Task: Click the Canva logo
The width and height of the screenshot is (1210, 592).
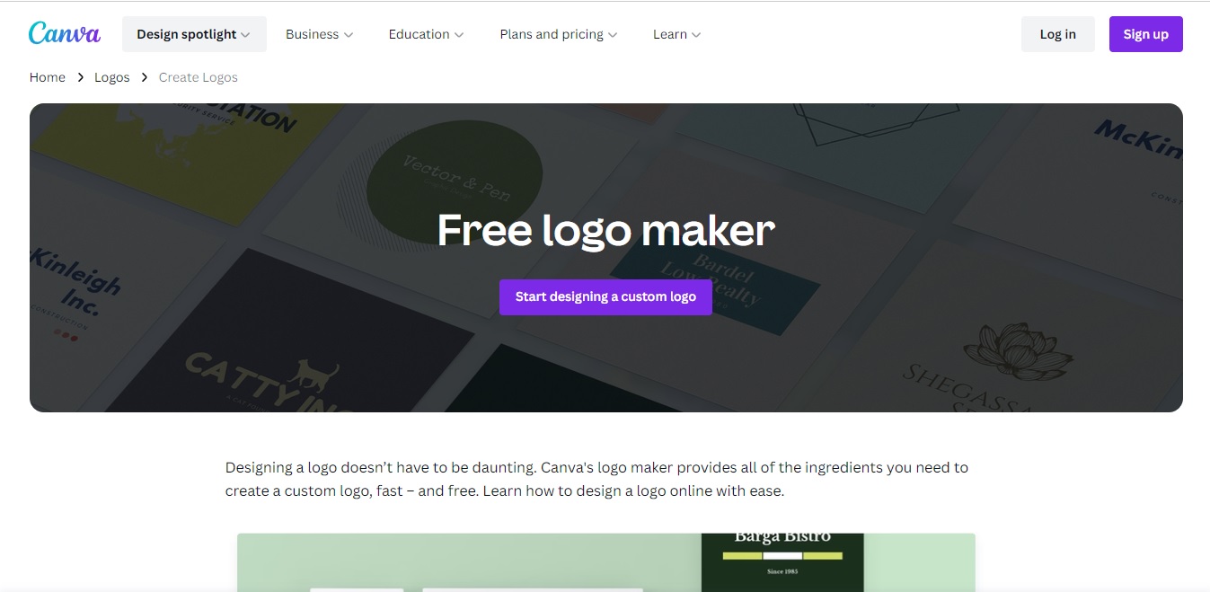Action: (65, 33)
